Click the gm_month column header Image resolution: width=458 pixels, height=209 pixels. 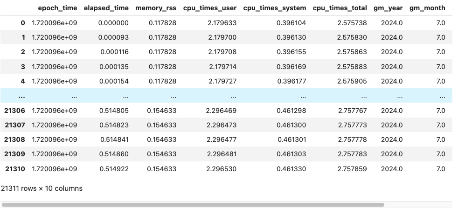tap(427, 8)
